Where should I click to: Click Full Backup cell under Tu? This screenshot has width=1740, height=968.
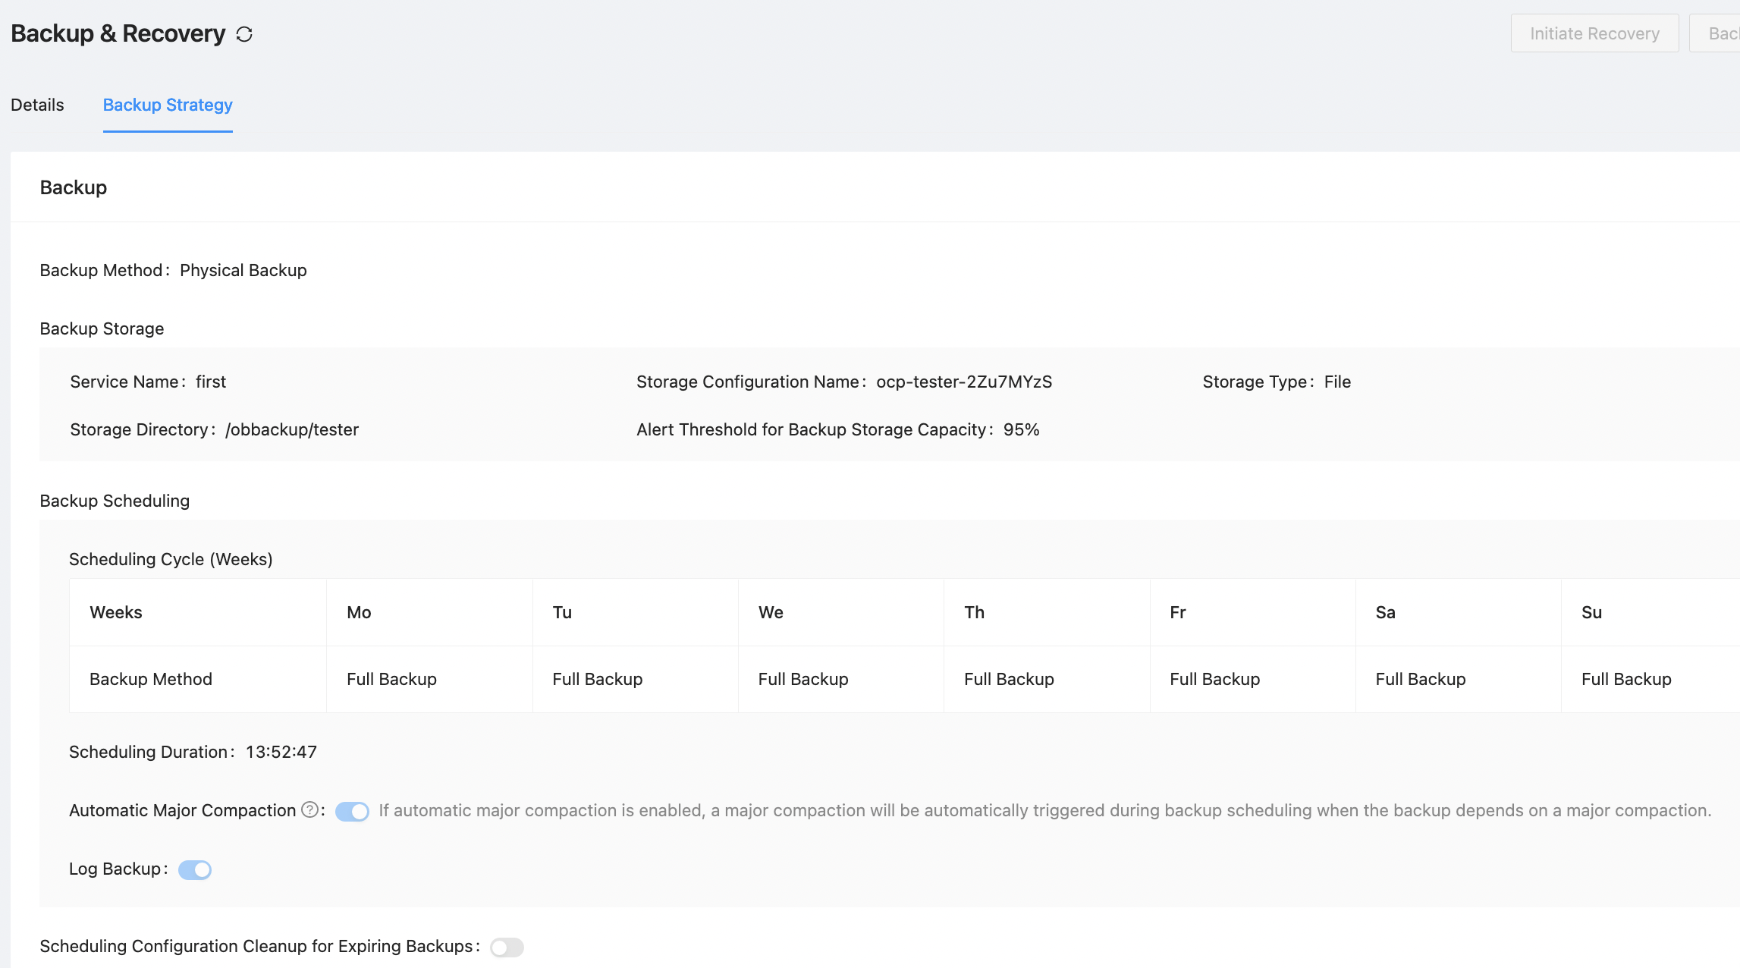(x=597, y=679)
